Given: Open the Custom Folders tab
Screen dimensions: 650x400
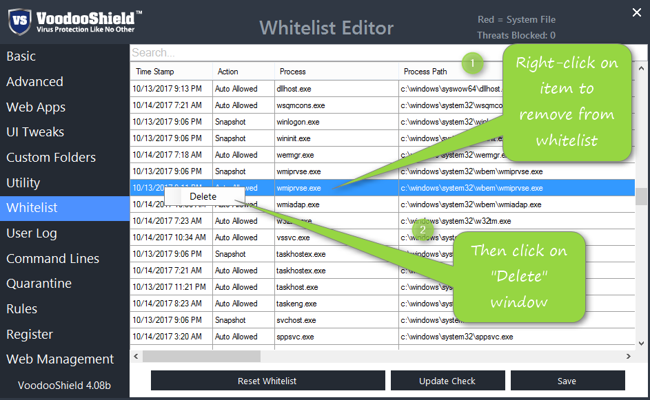Looking at the screenshot, I should click(x=65, y=158).
